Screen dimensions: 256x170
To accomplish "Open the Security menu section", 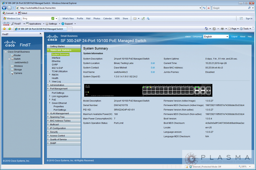I will (64, 132).
